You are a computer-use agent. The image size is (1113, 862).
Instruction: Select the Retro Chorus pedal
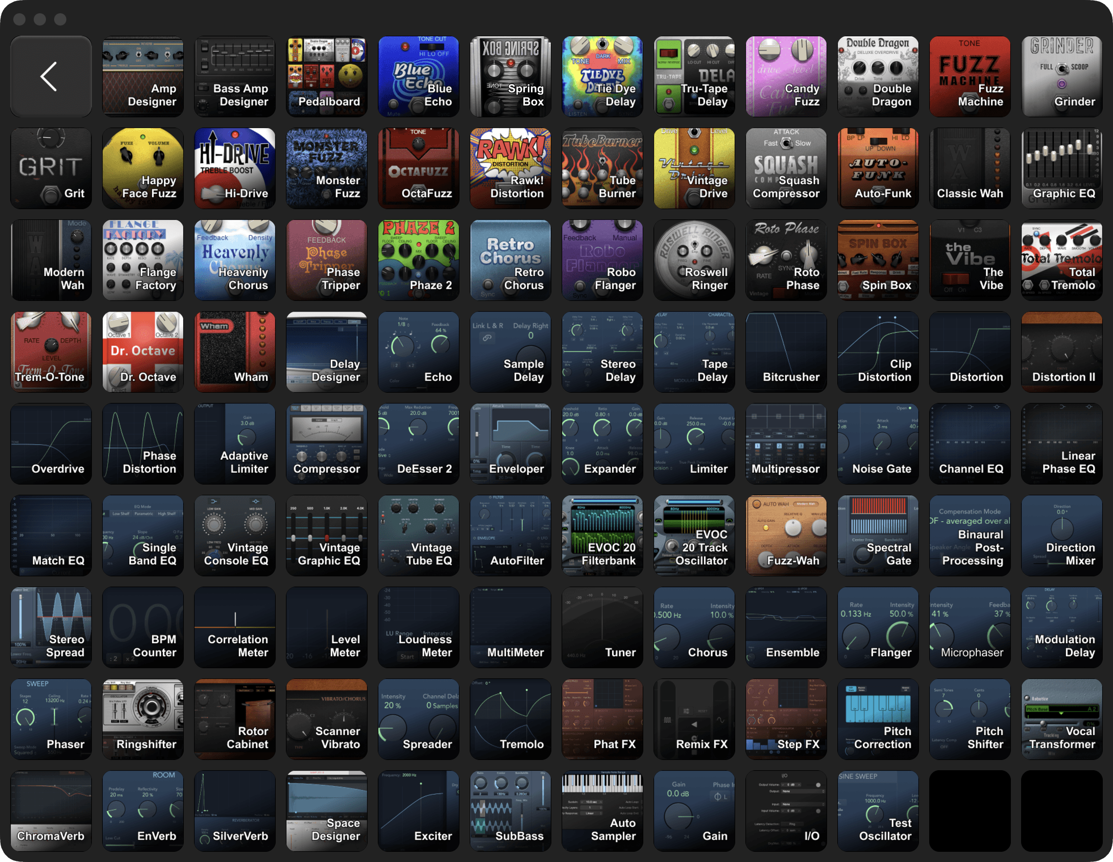[511, 260]
